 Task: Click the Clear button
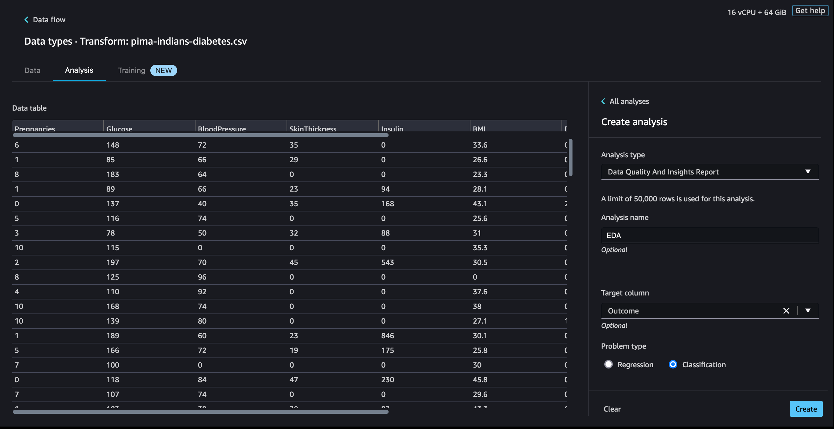612,409
